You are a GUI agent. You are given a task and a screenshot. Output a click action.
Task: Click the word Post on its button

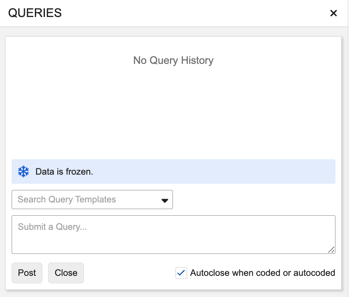click(x=27, y=273)
